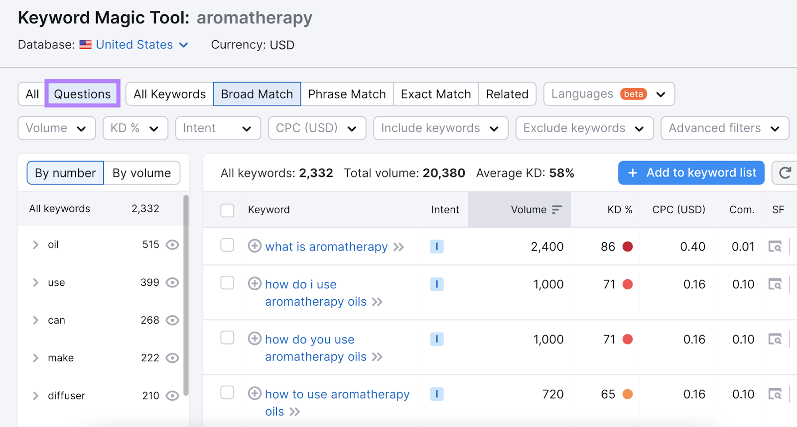797x427 pixels.
Task: Open SERP features icon for 'what is aromatherapy'
Action: 775,247
